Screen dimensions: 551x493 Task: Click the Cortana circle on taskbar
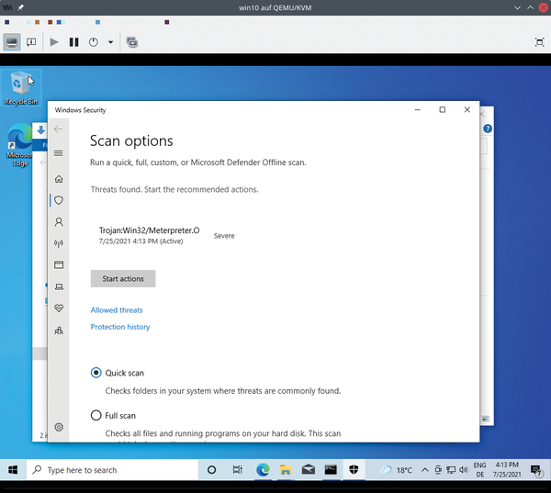pyautogui.click(x=211, y=470)
